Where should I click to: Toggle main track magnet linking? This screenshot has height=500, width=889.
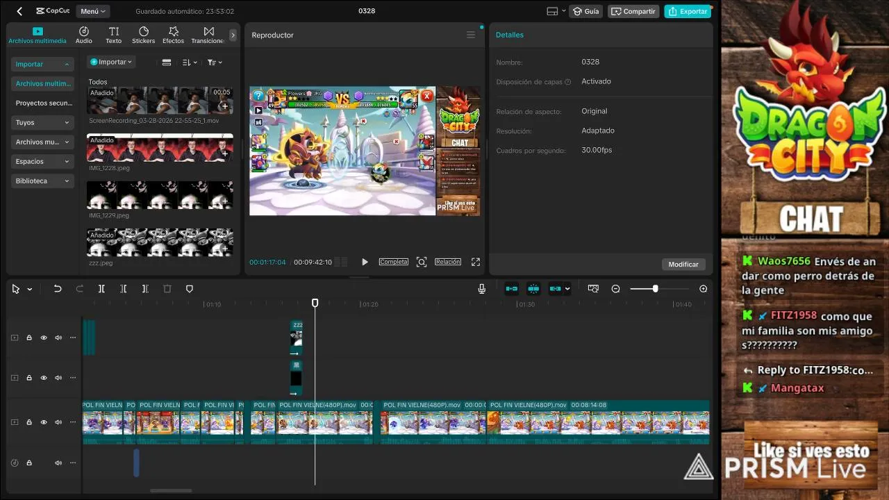(x=512, y=289)
